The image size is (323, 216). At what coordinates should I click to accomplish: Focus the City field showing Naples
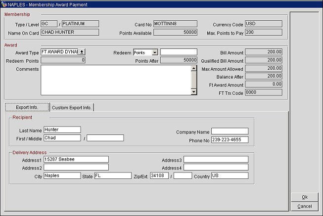point(62,175)
